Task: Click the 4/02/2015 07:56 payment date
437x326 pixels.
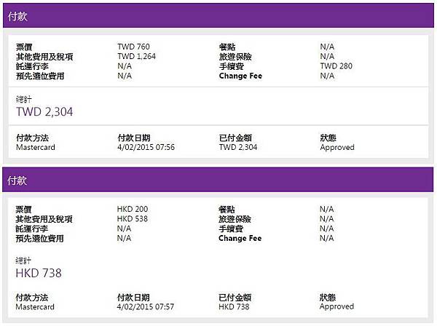Action: point(146,147)
